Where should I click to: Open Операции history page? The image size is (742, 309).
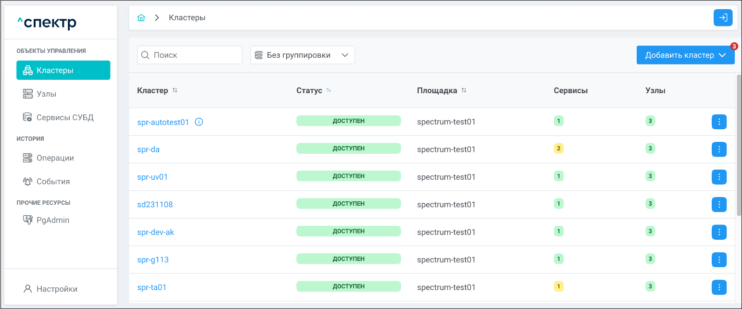point(55,158)
